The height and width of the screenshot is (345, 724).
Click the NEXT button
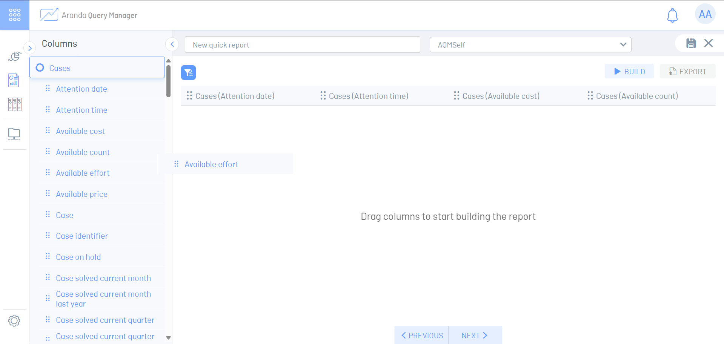(475, 335)
